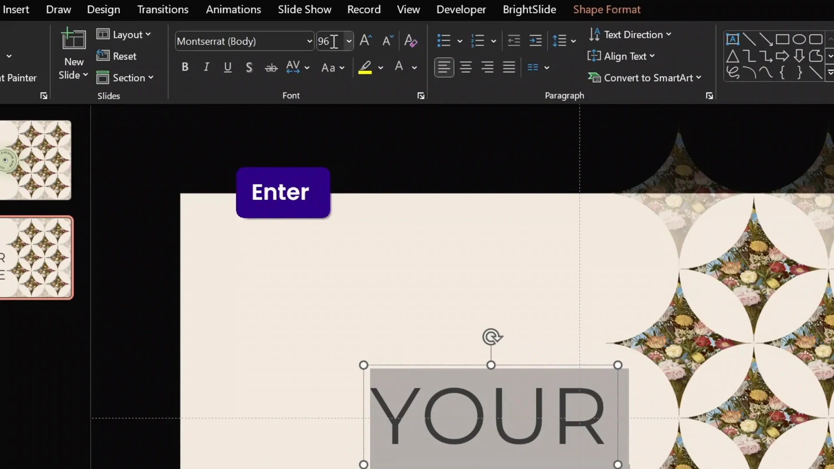Select the Scribble freeform shape

coord(732,73)
